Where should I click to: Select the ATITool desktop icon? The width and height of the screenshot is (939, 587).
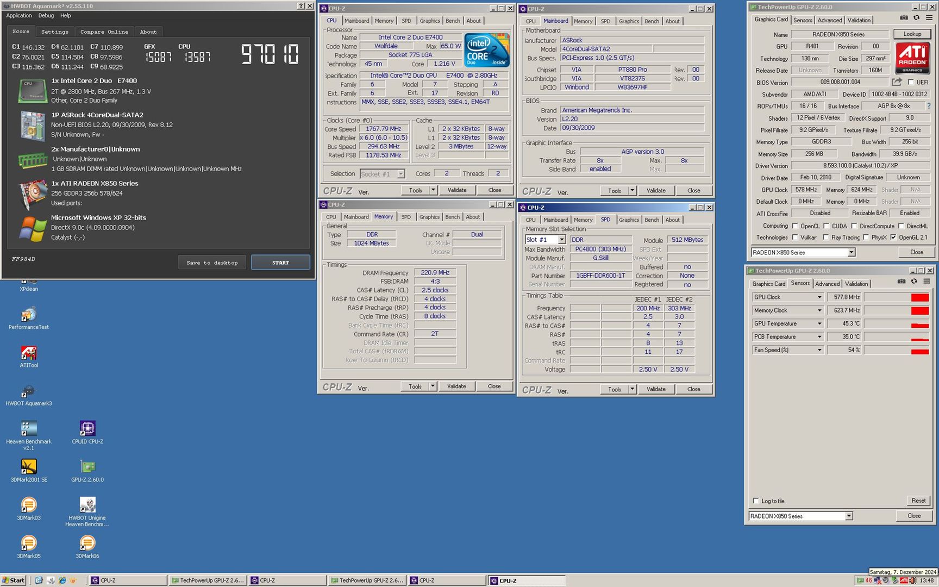click(29, 357)
